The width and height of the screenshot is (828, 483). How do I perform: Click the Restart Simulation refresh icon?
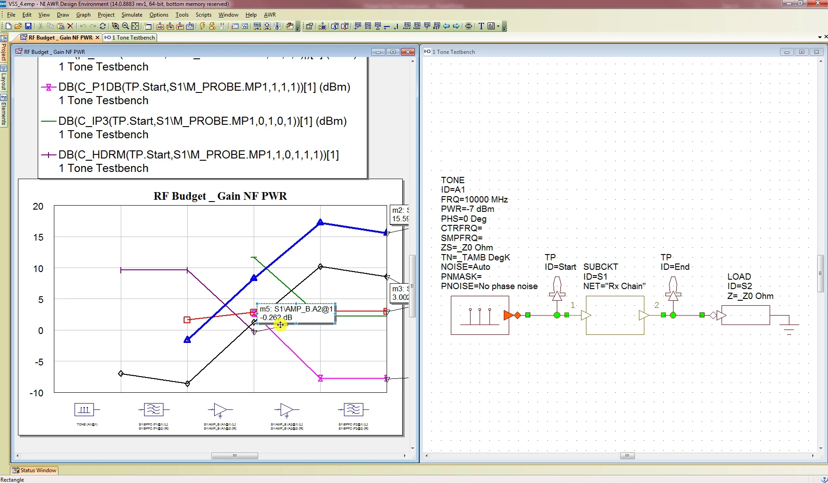click(103, 26)
